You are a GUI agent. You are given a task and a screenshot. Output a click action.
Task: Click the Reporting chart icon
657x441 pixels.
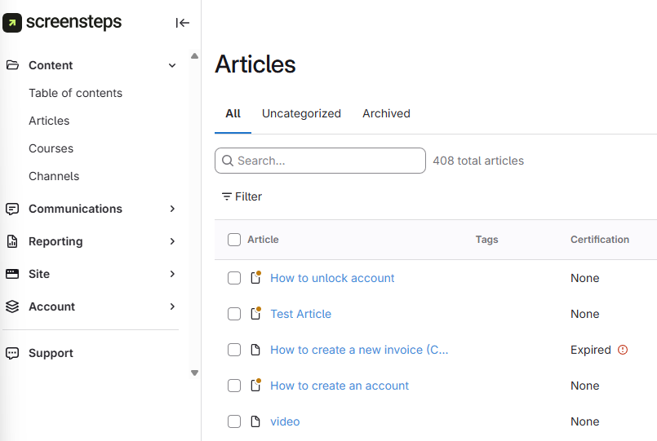(12, 241)
